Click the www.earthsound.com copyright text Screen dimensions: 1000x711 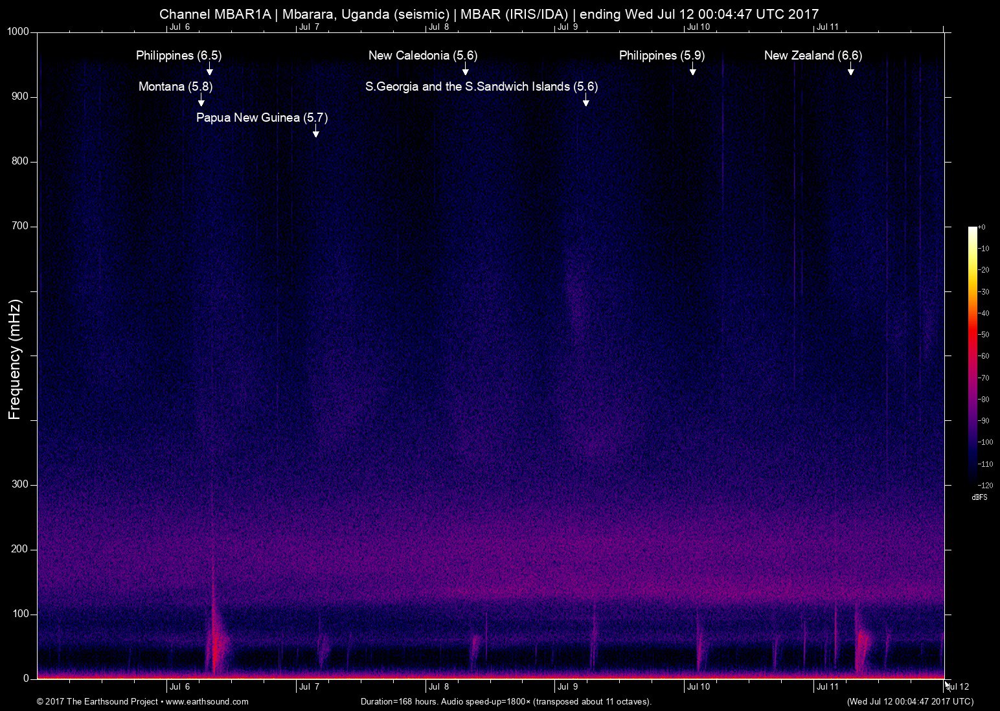[142, 701]
